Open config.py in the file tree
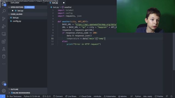The image size is (175, 98). [x=17, y=21]
